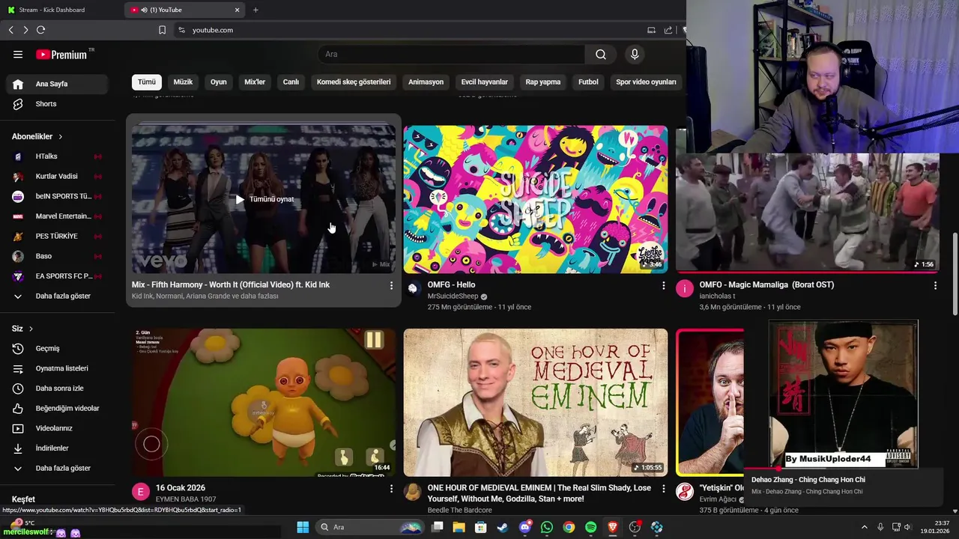Screen dimensions: 959x539
Task: Select Müzik filter chip
Action: (183, 82)
